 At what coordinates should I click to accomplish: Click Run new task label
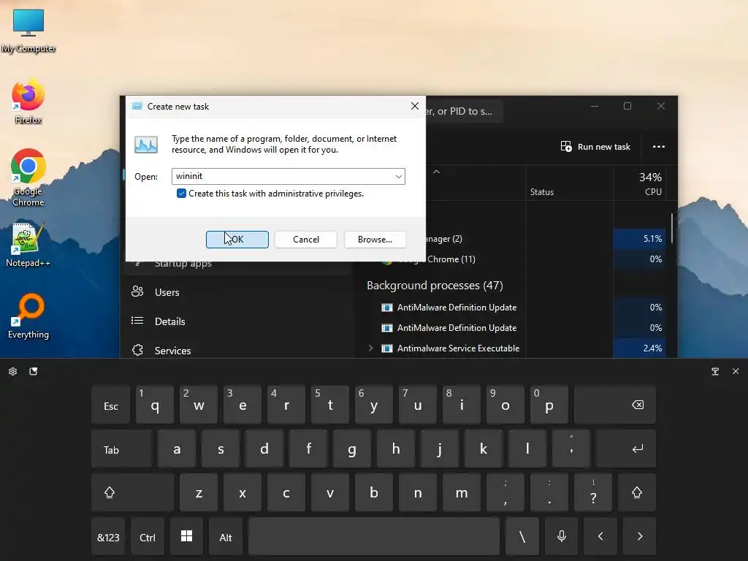click(604, 147)
